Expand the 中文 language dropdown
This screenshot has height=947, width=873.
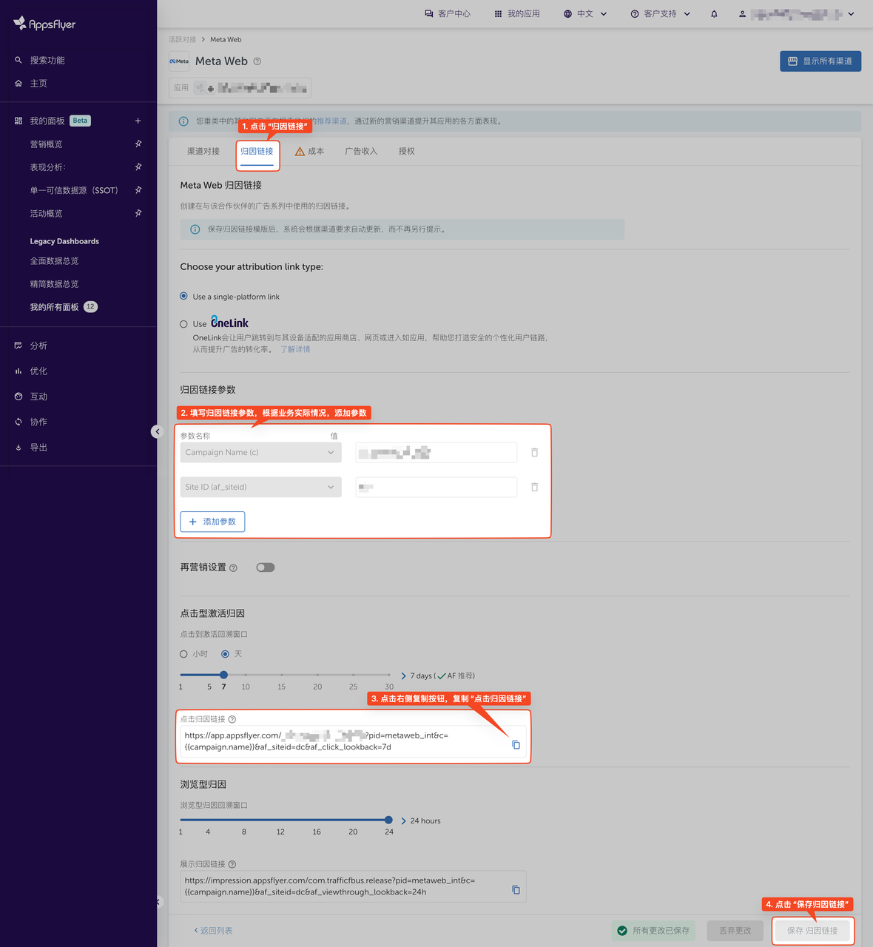[585, 13]
